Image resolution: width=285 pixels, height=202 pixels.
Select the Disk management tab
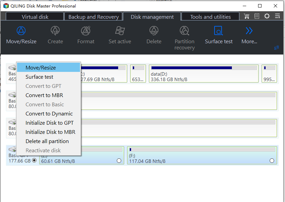[152, 17]
